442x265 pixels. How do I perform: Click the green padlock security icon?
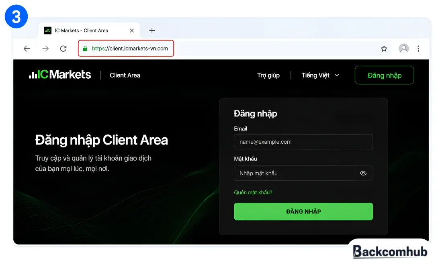[x=85, y=49]
